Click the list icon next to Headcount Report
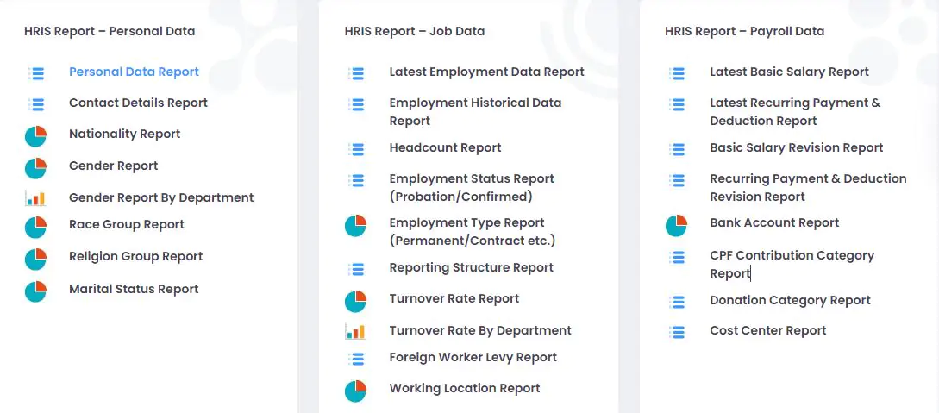 coord(356,150)
